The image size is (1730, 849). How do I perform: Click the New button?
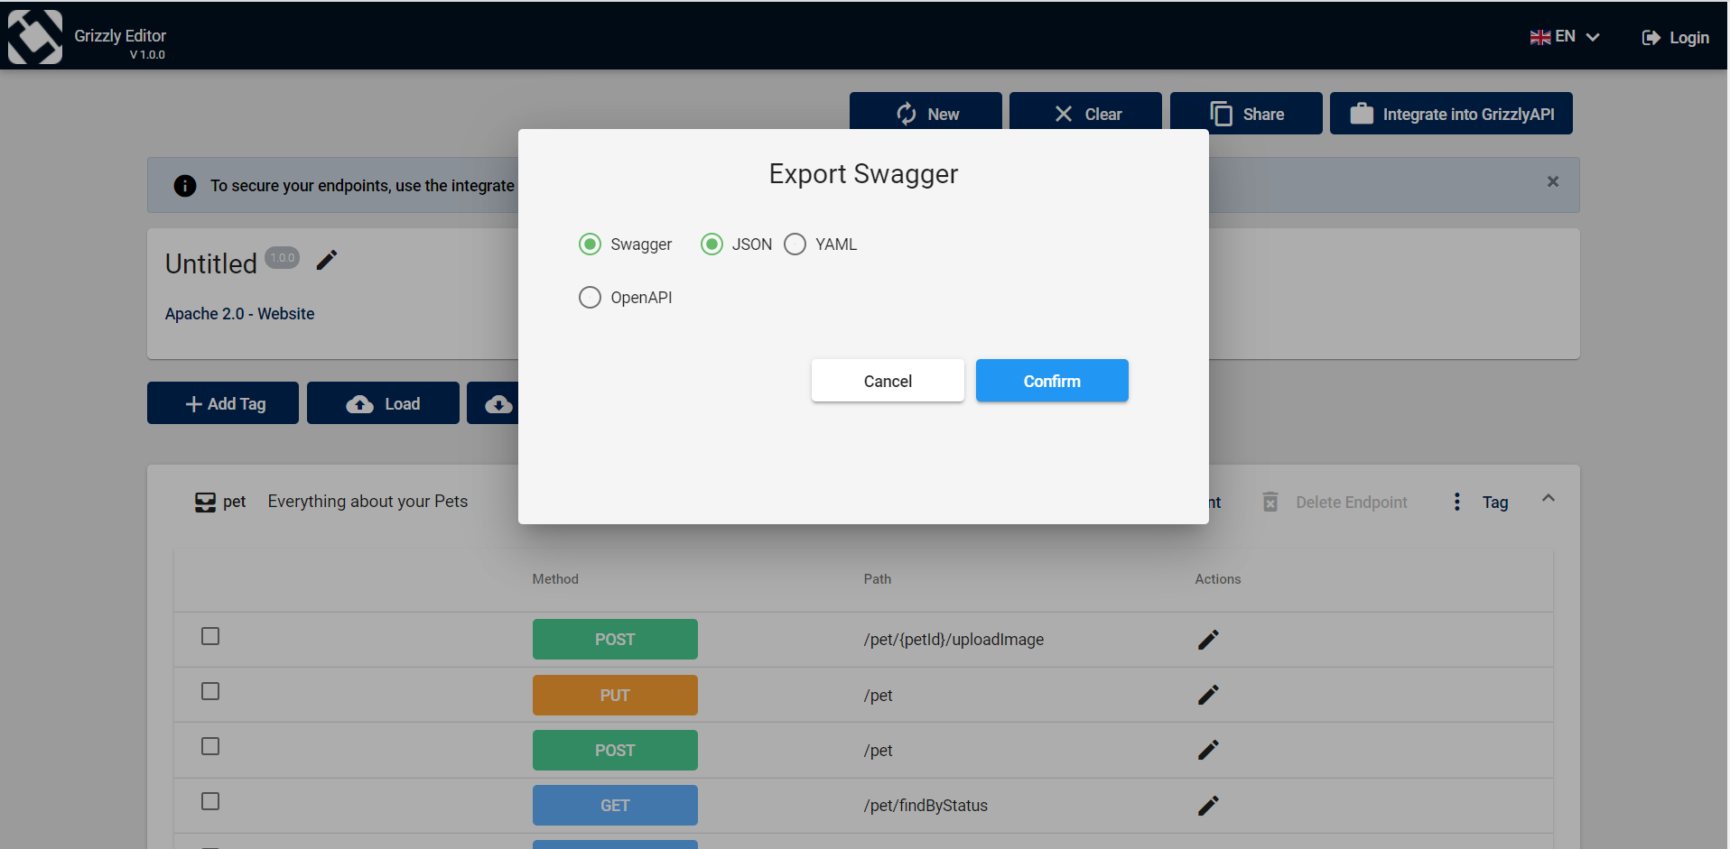coord(925,114)
